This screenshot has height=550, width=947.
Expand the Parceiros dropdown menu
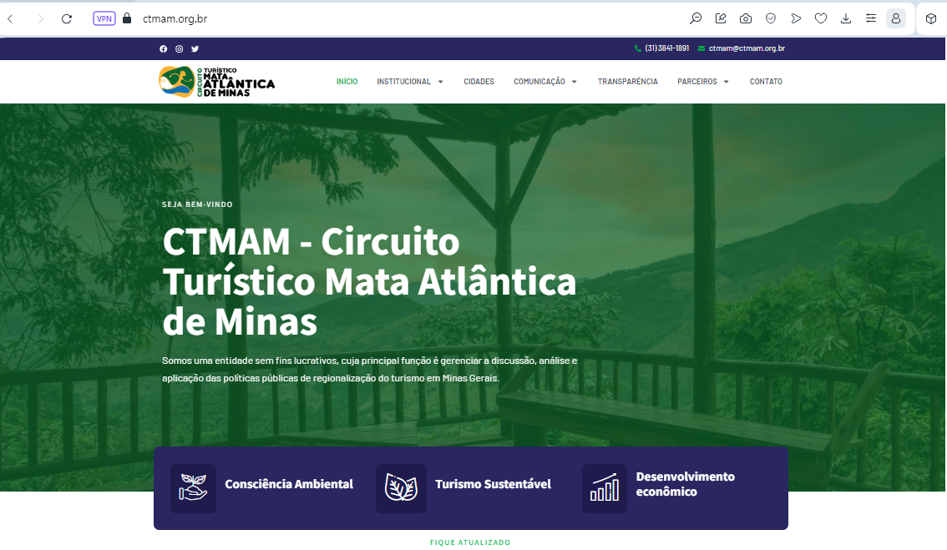(x=702, y=82)
